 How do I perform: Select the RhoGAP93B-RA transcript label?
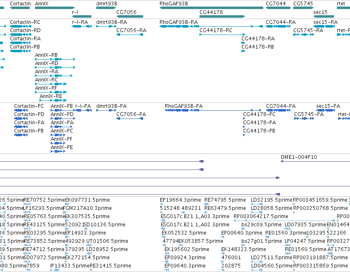point(178,22)
